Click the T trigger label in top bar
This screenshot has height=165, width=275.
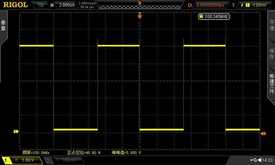tap(233, 5)
